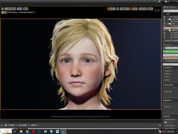
Task: Open File Explorer from the taskbar
Action: (21, 131)
